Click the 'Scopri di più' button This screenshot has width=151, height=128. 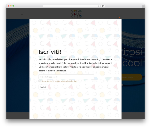pyautogui.click(x=132, y=77)
